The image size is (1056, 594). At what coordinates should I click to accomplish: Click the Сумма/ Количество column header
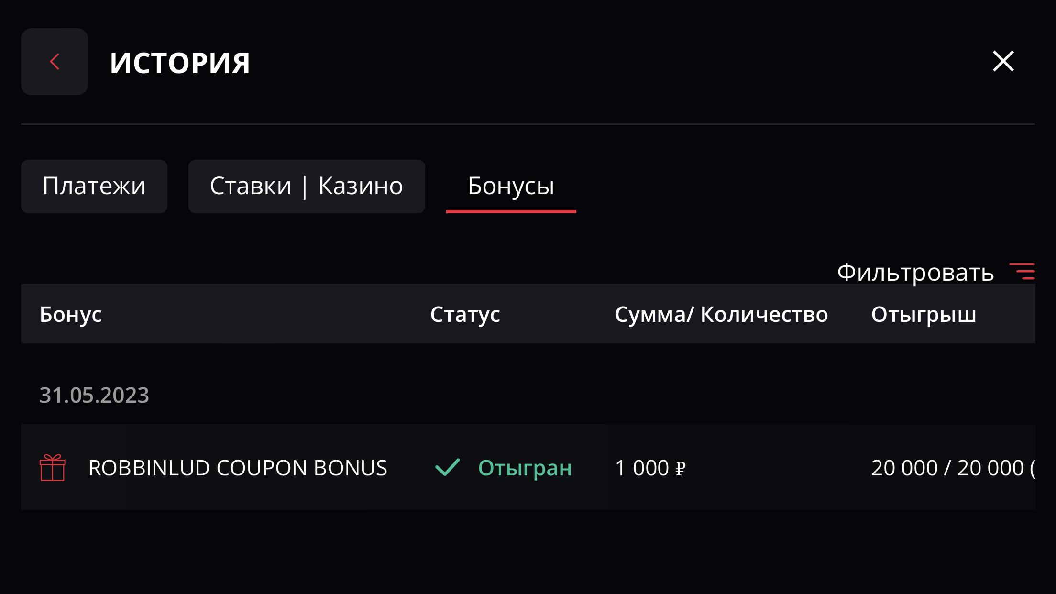point(721,314)
